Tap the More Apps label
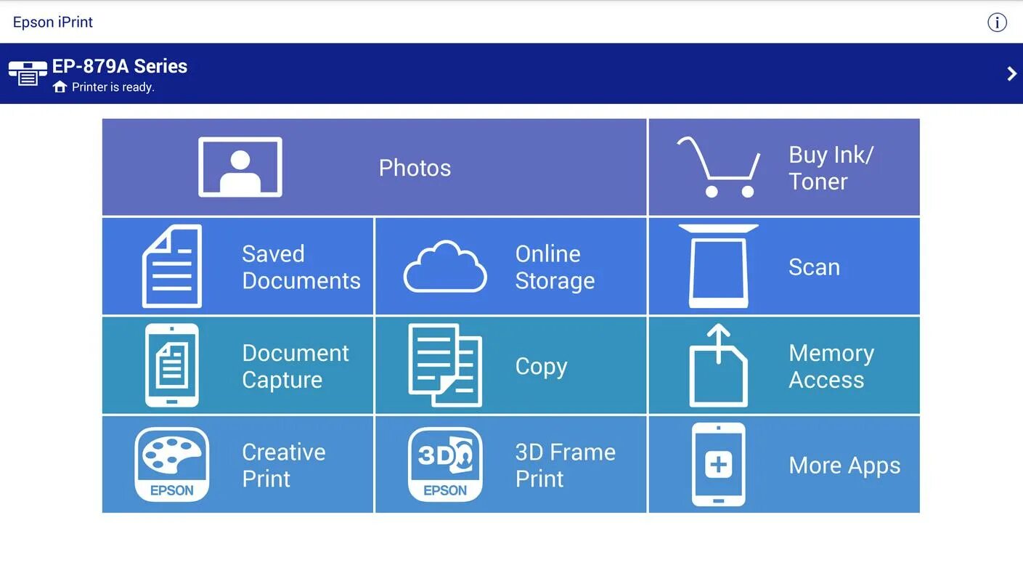 pyautogui.click(x=844, y=466)
